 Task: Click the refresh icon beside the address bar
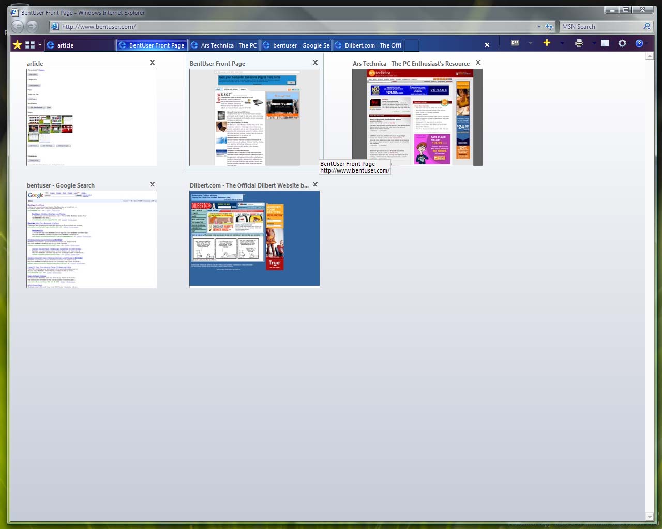pyautogui.click(x=549, y=26)
